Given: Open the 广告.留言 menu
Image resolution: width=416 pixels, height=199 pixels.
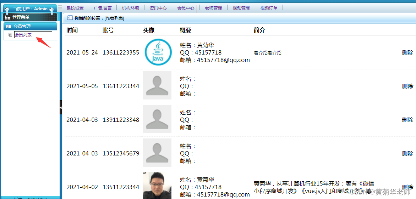Looking at the screenshot, I should click(x=103, y=8).
